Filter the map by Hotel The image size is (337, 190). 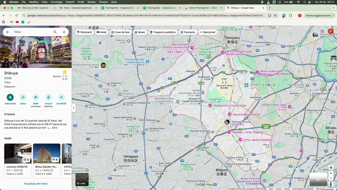(101, 32)
